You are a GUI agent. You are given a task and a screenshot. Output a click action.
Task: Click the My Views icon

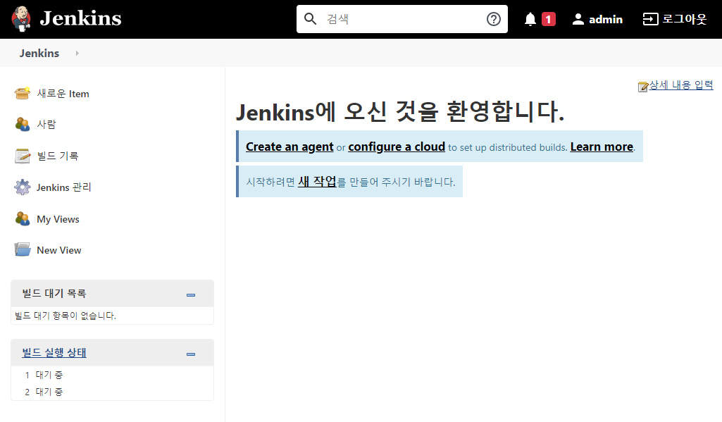pos(22,218)
